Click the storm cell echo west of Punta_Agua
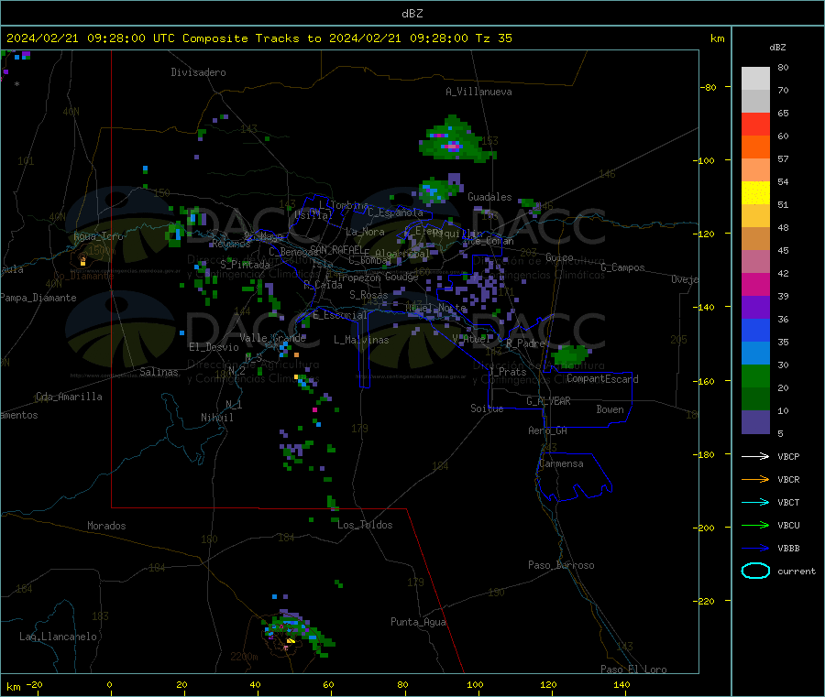The image size is (825, 697). point(296,634)
